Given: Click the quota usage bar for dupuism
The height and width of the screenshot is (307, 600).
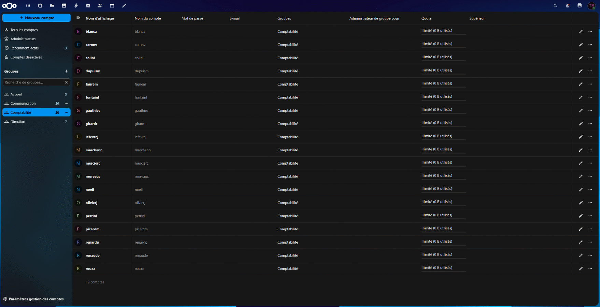Looking at the screenshot, I should click(x=443, y=74).
